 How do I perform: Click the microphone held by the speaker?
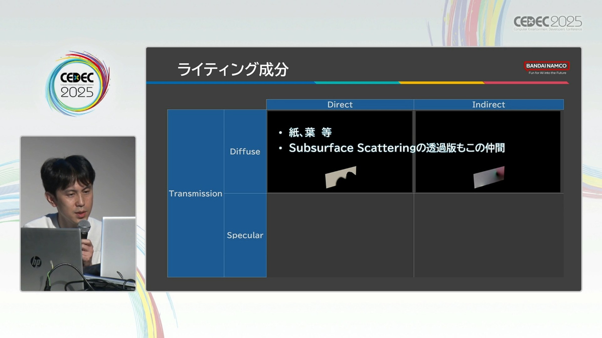click(84, 230)
